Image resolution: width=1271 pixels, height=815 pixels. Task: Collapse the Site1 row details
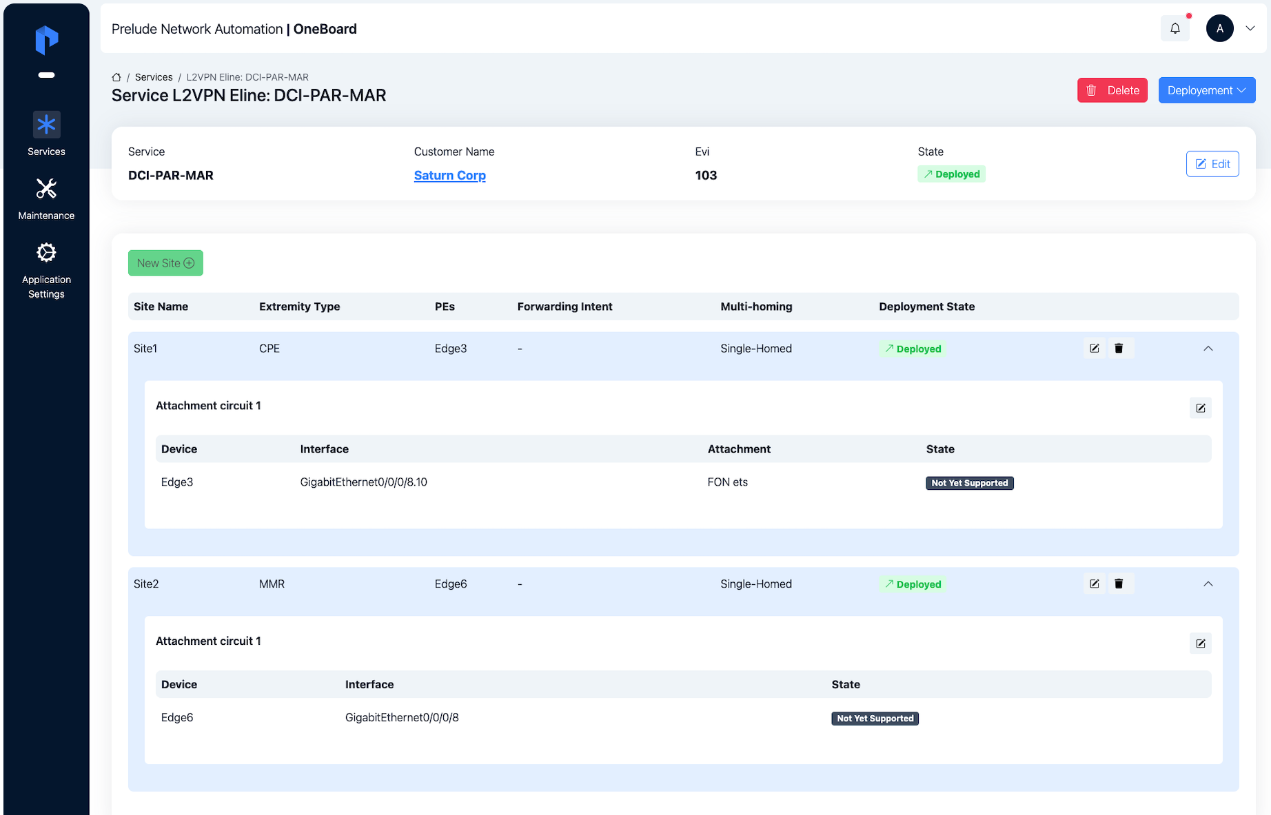[x=1208, y=349]
